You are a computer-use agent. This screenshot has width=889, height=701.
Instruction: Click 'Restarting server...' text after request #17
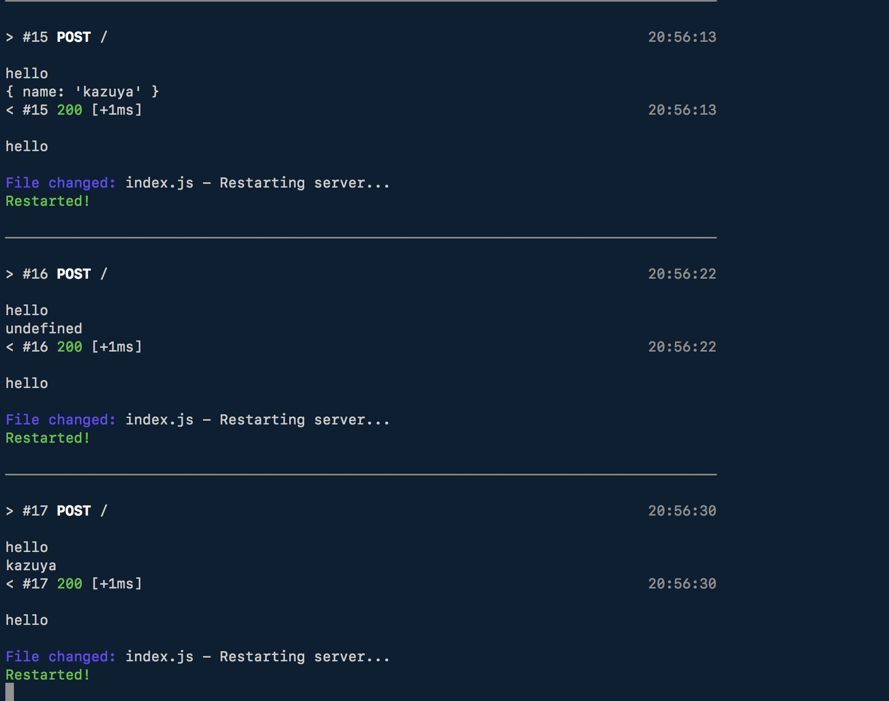pyautogui.click(x=304, y=657)
